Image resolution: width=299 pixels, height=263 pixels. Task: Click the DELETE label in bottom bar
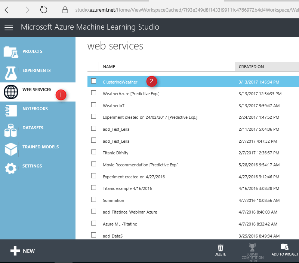(220, 254)
